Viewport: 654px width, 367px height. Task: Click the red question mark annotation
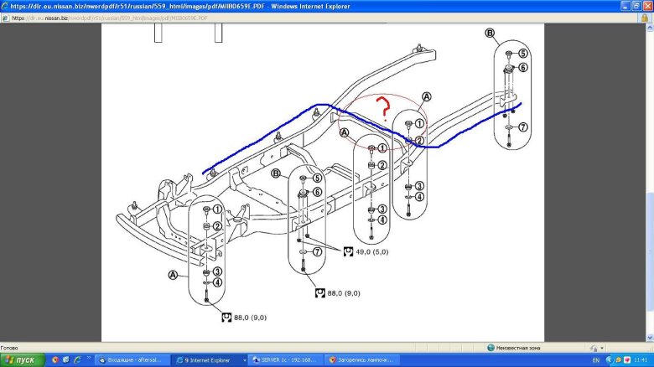(x=384, y=108)
